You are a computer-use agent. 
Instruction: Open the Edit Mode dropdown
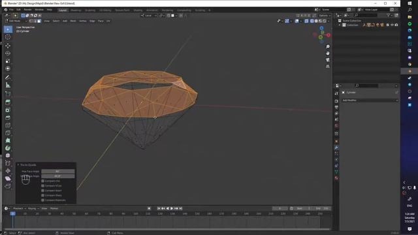(16, 21)
